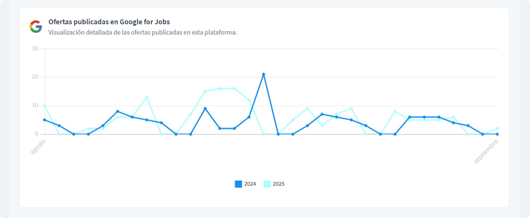Viewport: 530px width, 218px height.
Task: Toggle the 2024 series legend swatch
Action: click(238, 184)
